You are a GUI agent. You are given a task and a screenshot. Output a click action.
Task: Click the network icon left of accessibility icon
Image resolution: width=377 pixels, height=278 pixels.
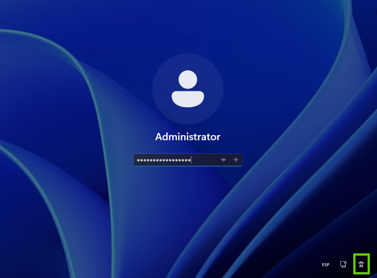[x=343, y=264]
